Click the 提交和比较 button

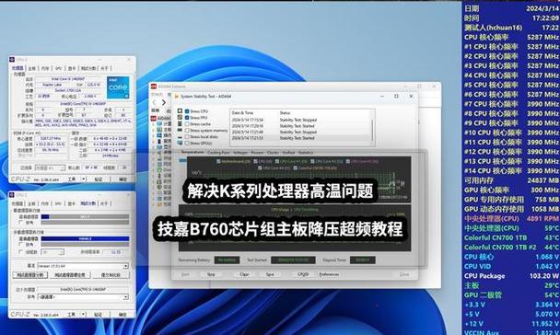pos(111,275)
